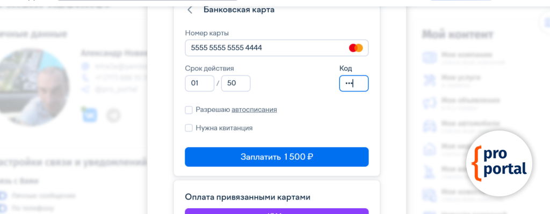Open the автосписания link
This screenshot has height=214, width=550.
pyautogui.click(x=254, y=110)
